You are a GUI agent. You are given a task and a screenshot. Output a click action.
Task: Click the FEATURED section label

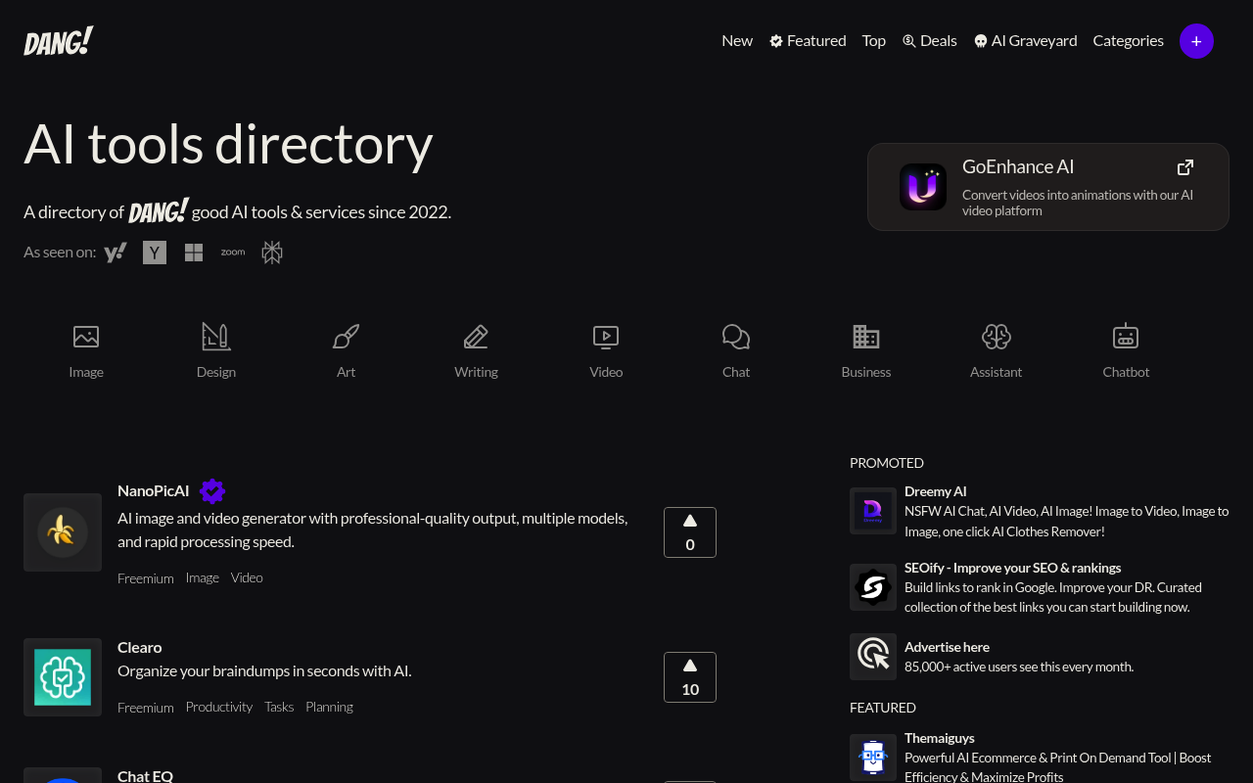tap(883, 708)
